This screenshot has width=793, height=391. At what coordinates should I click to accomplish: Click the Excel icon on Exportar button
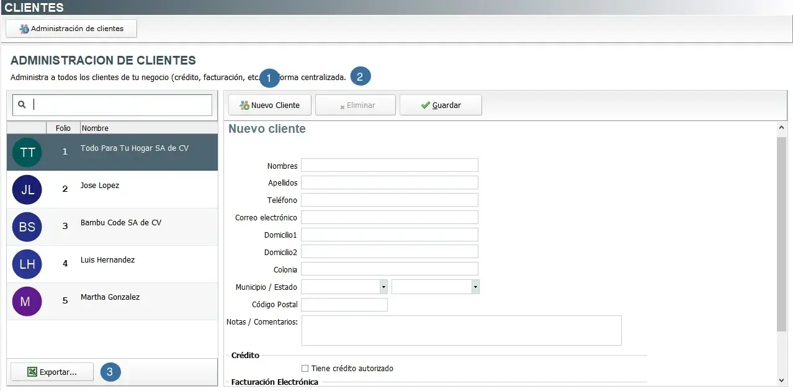tap(31, 372)
